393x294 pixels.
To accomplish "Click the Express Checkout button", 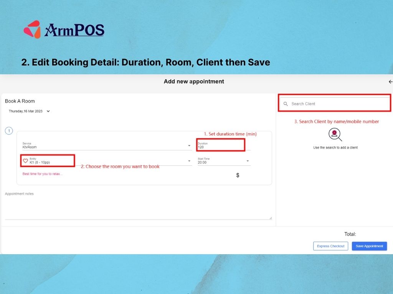I will pos(330,246).
